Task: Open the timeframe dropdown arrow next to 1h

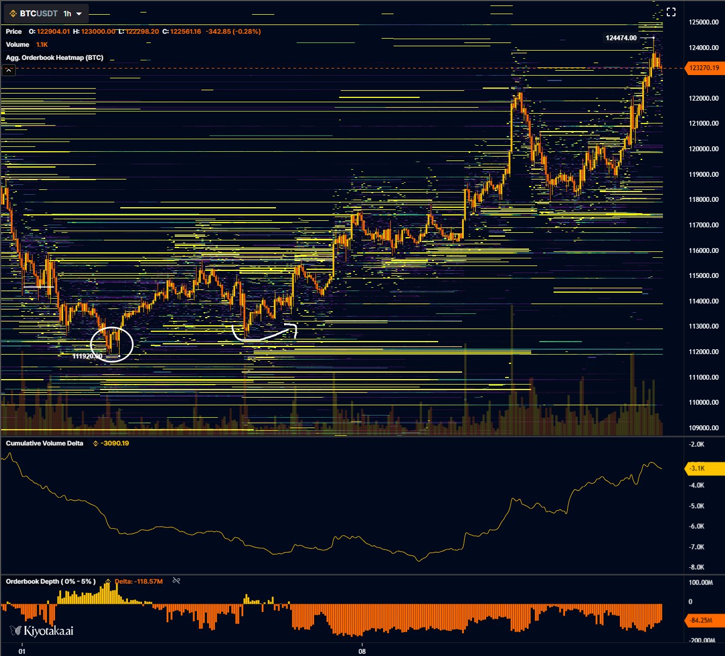Action: [79, 14]
